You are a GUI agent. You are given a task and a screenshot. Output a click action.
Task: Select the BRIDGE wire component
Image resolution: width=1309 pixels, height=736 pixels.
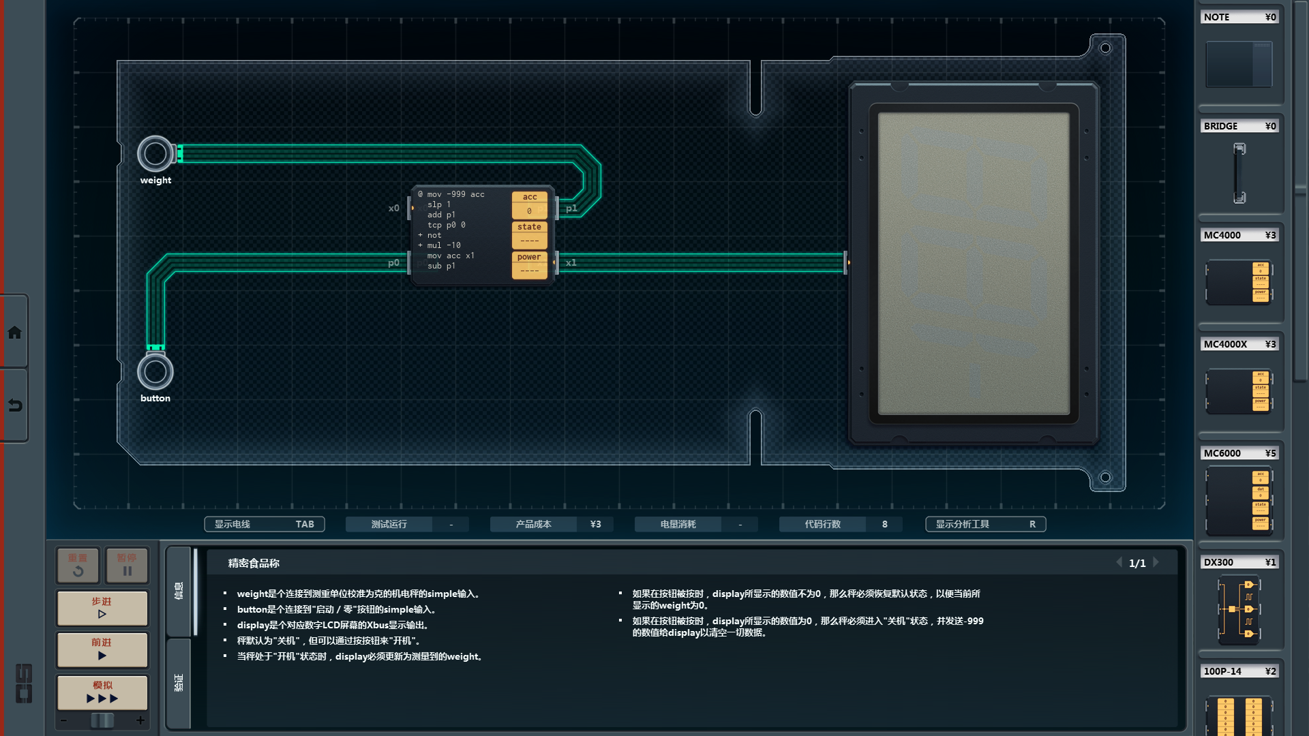(1239, 172)
